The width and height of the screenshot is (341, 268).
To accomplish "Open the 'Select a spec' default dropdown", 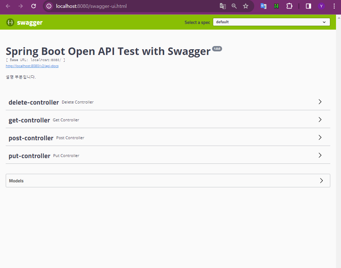I will [x=271, y=22].
